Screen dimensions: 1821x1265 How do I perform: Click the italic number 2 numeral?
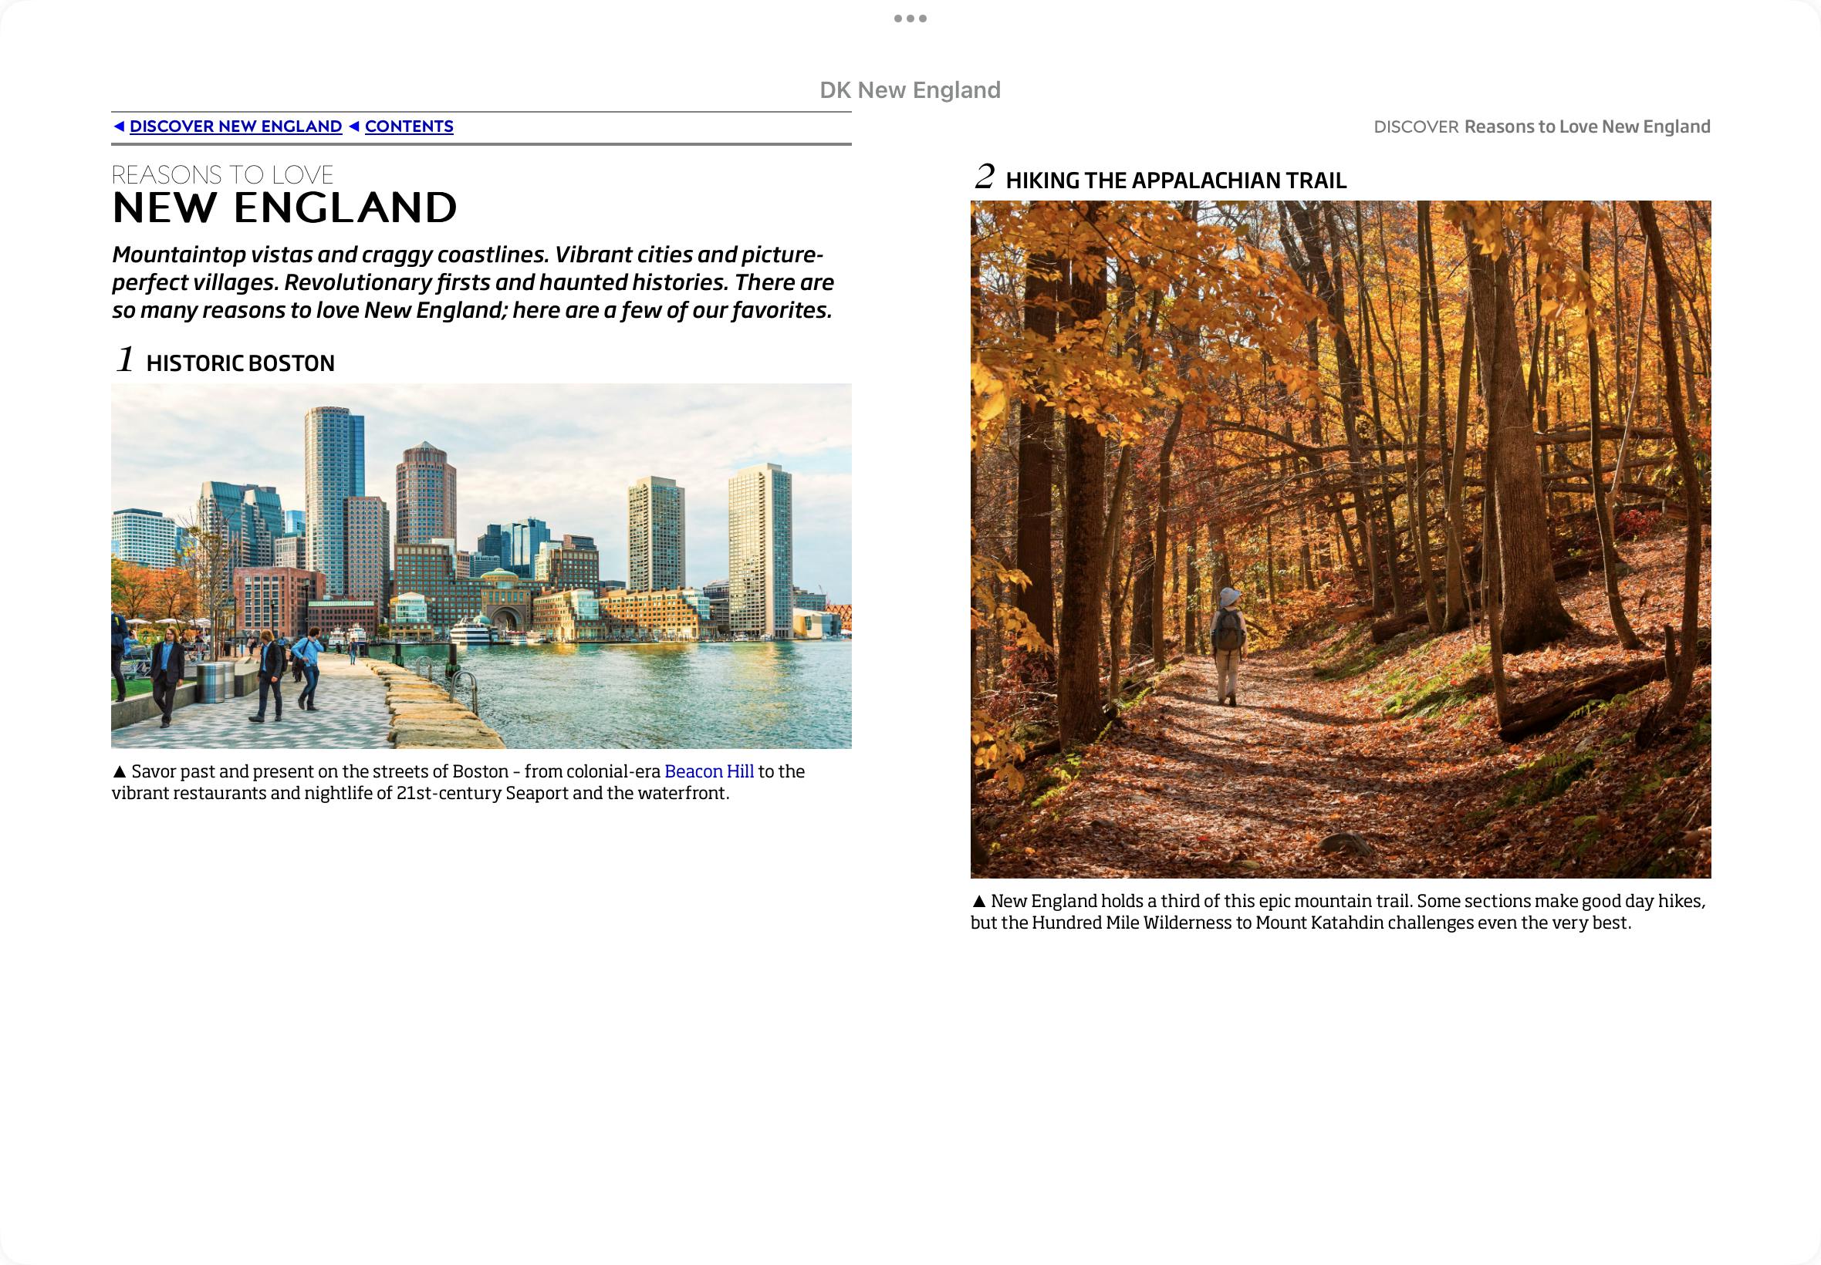point(984,176)
